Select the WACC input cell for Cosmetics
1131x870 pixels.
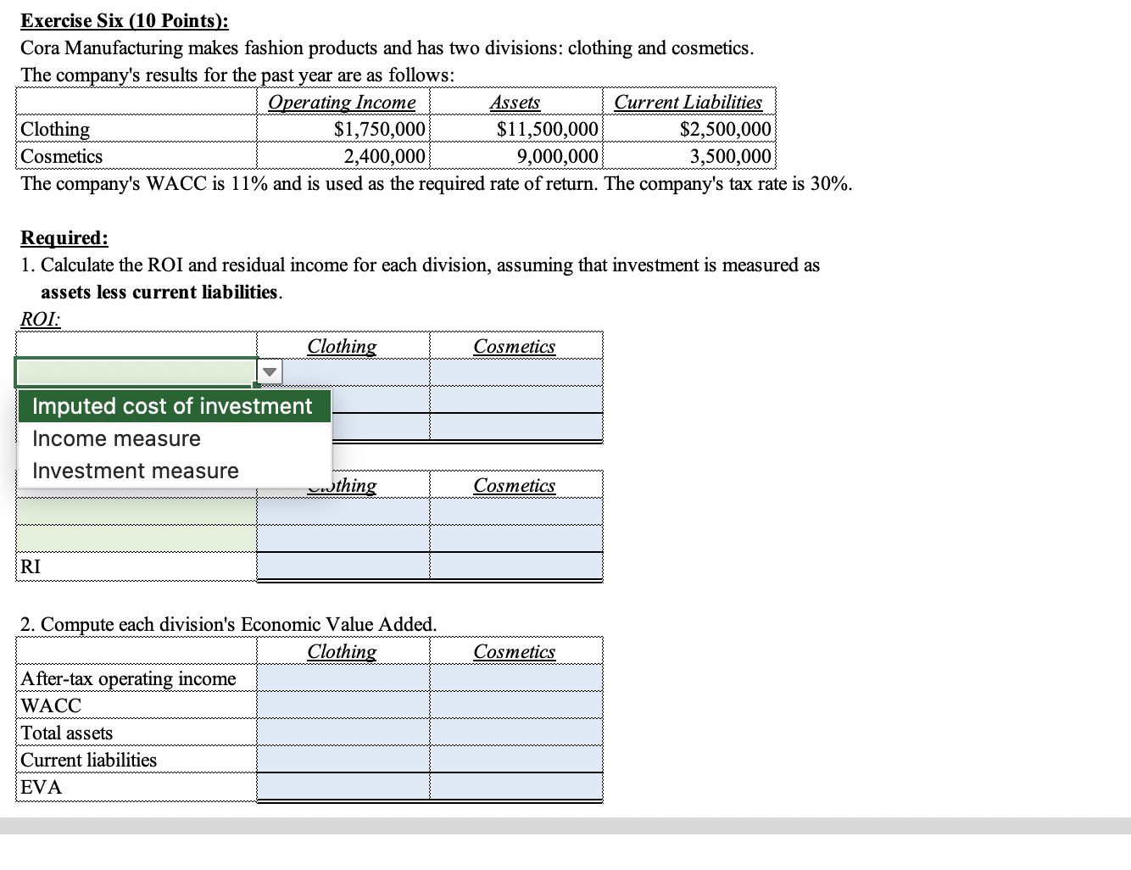pos(516,705)
